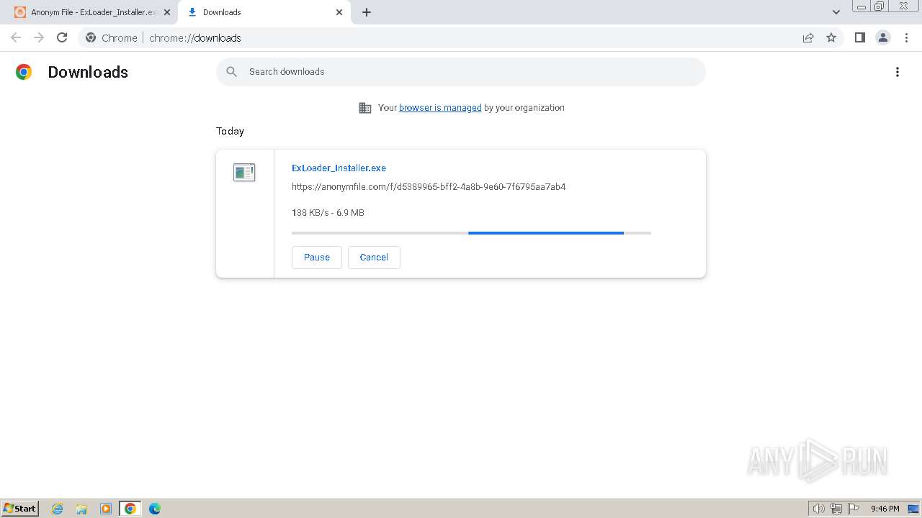The image size is (922, 518).
Task: Launch Microsoft Edge from taskbar
Action: pos(155,509)
